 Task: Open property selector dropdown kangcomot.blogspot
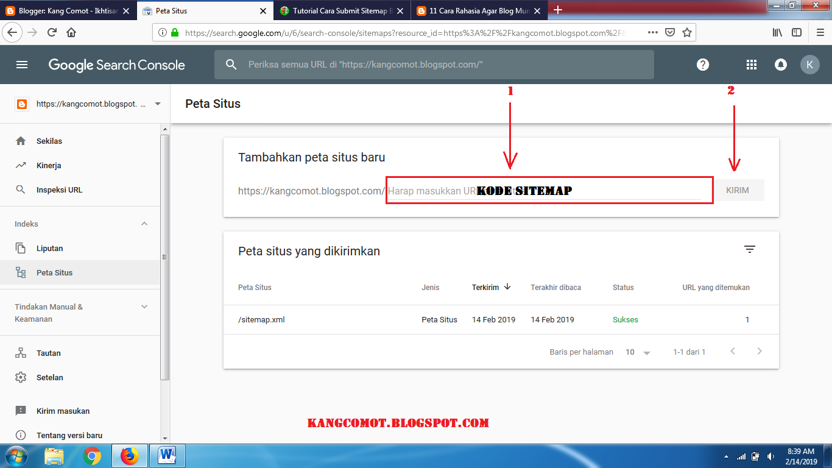[158, 104]
